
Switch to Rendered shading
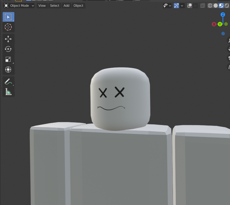pos(227,6)
